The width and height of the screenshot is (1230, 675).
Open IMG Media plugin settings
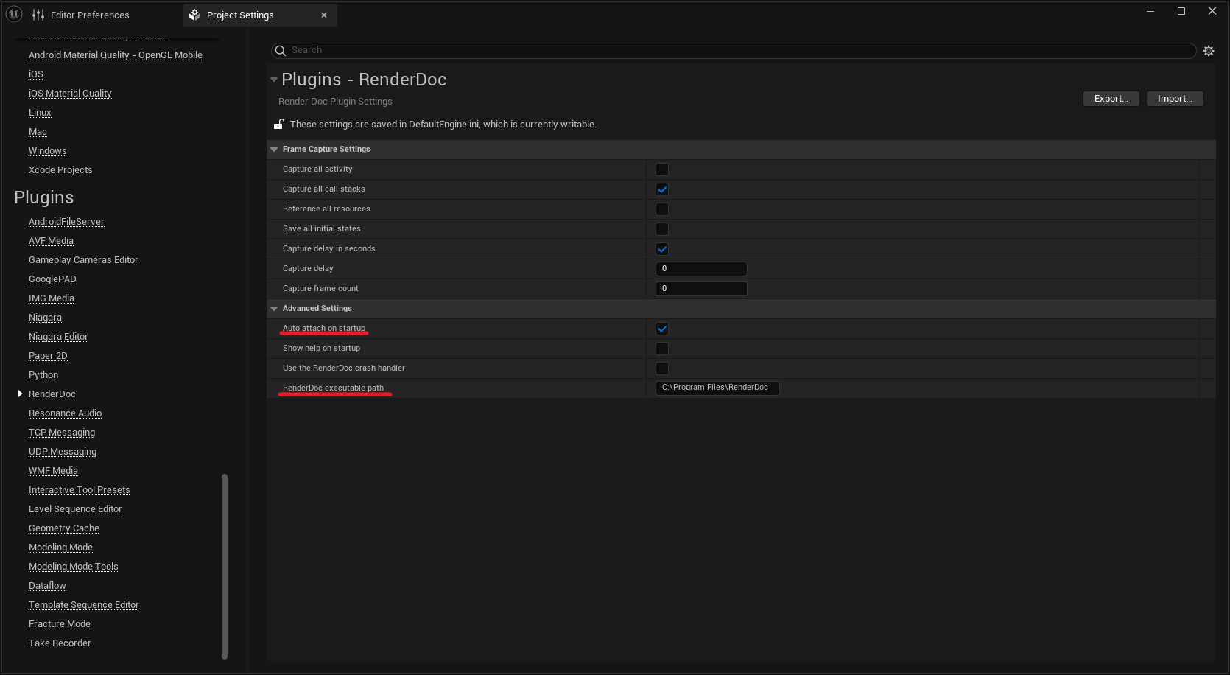click(x=52, y=298)
